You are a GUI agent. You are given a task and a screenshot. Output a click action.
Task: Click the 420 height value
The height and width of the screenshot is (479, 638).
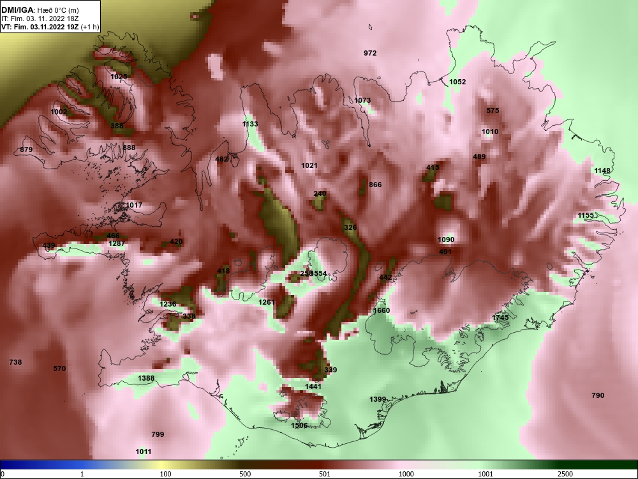click(176, 241)
